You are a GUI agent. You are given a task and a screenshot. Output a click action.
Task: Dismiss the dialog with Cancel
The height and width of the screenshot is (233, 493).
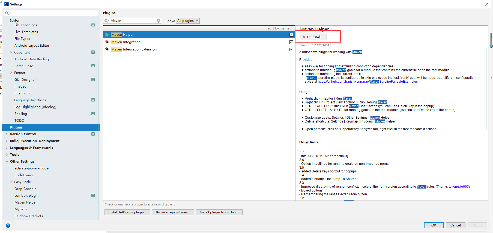pyautogui.click(x=456, y=225)
